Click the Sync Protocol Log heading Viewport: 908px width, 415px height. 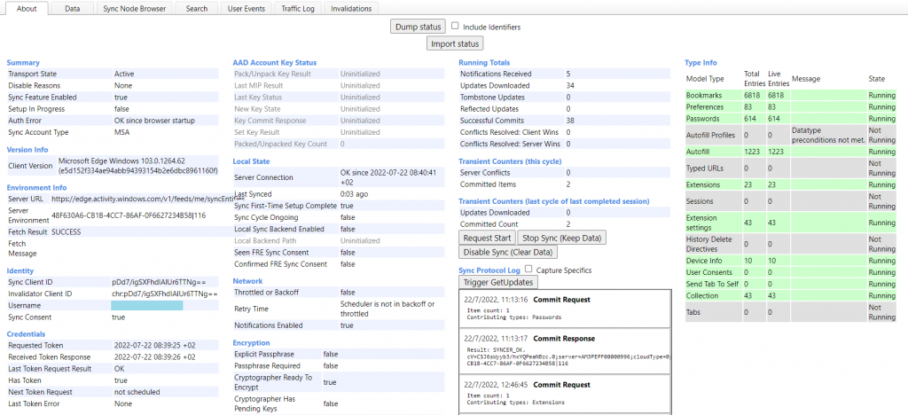[489, 270]
